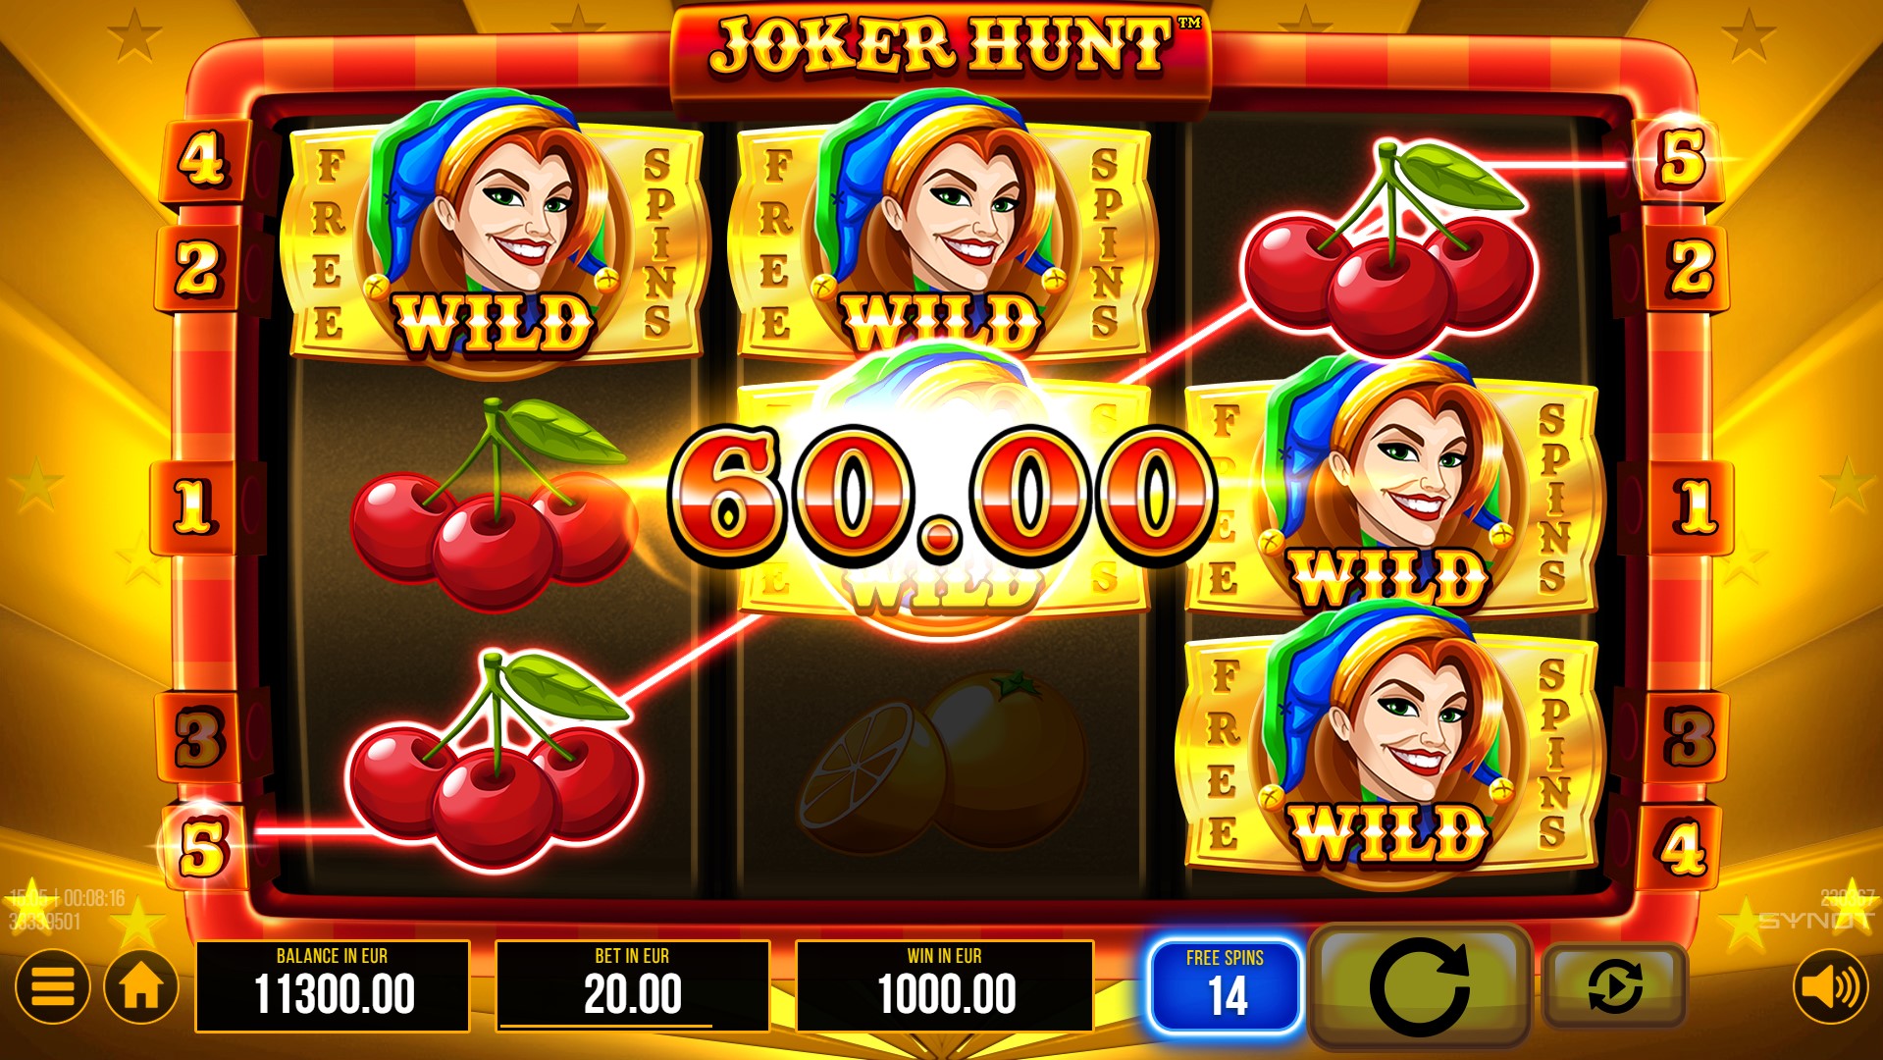The image size is (1883, 1060).
Task: Click the Win in EUR display
Action: (x=944, y=985)
